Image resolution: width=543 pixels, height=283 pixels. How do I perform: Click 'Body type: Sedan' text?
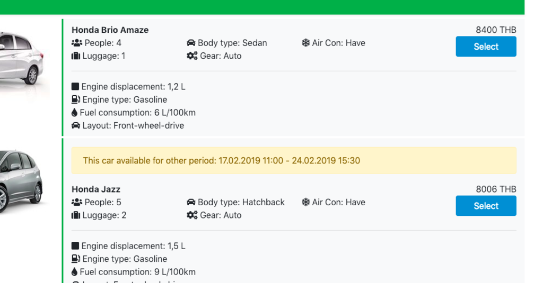point(232,43)
